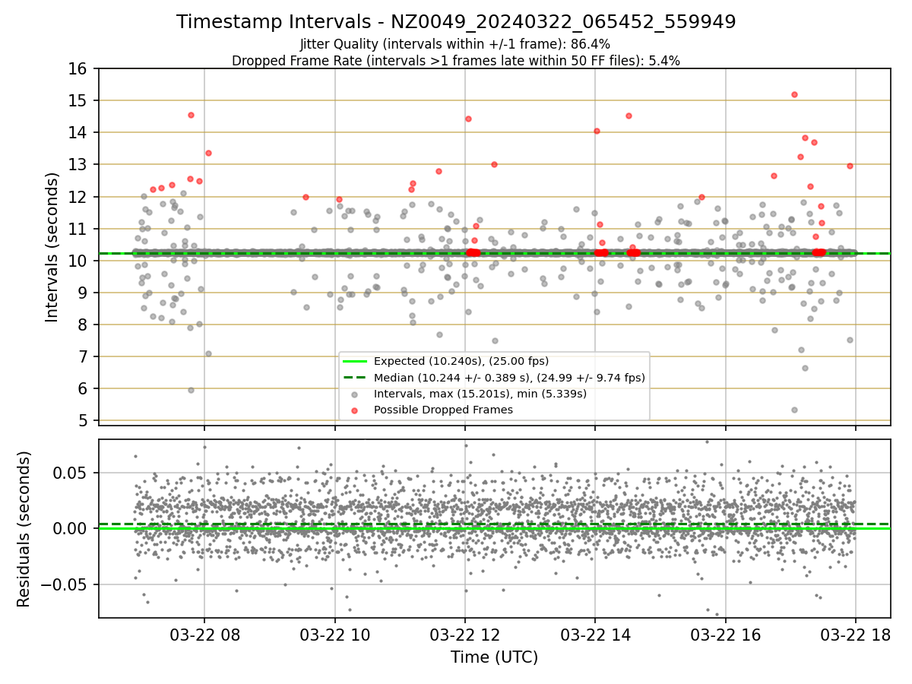Click the plot title "Timestamp Intervals - NZ0049_20240322_065452_559949"
Screen dimensions: 912x684
tap(456, 22)
